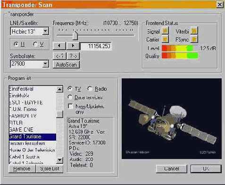This screenshot has height=185, width=225.
Task: Click the Quality signal meter bar
Action: point(180,56)
